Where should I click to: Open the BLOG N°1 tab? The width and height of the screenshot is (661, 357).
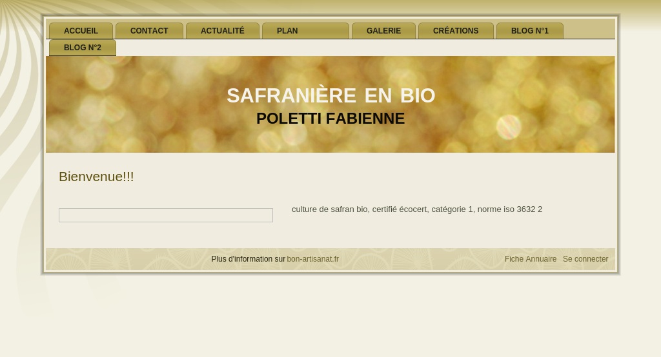(530, 31)
